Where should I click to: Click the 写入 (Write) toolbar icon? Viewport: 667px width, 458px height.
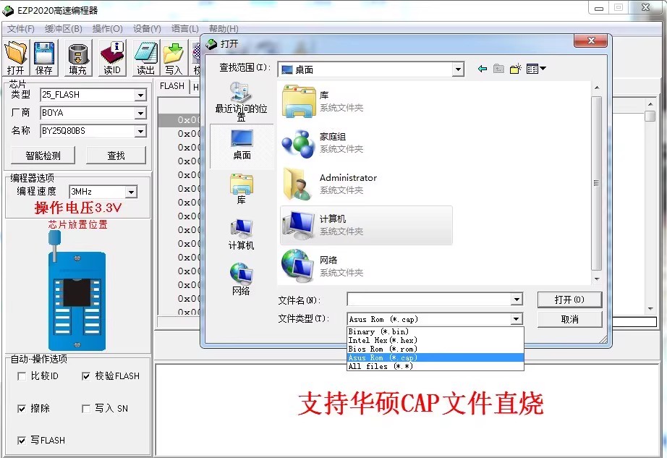(x=174, y=58)
